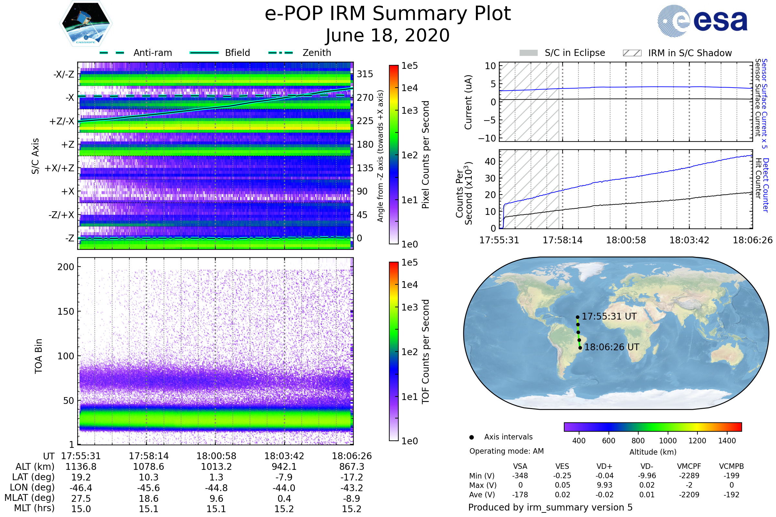Click the 18:06:26 UT end point on map
Image resolution: width=776 pixels, height=517 pixels.
(x=580, y=348)
